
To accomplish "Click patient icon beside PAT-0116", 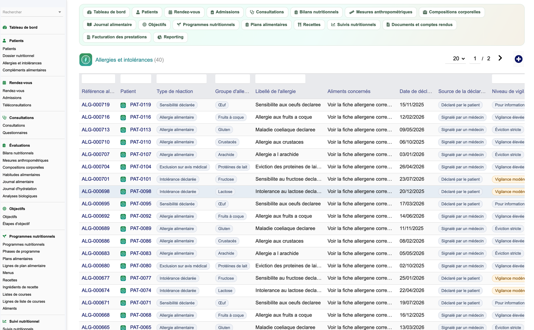I will pos(123,117).
